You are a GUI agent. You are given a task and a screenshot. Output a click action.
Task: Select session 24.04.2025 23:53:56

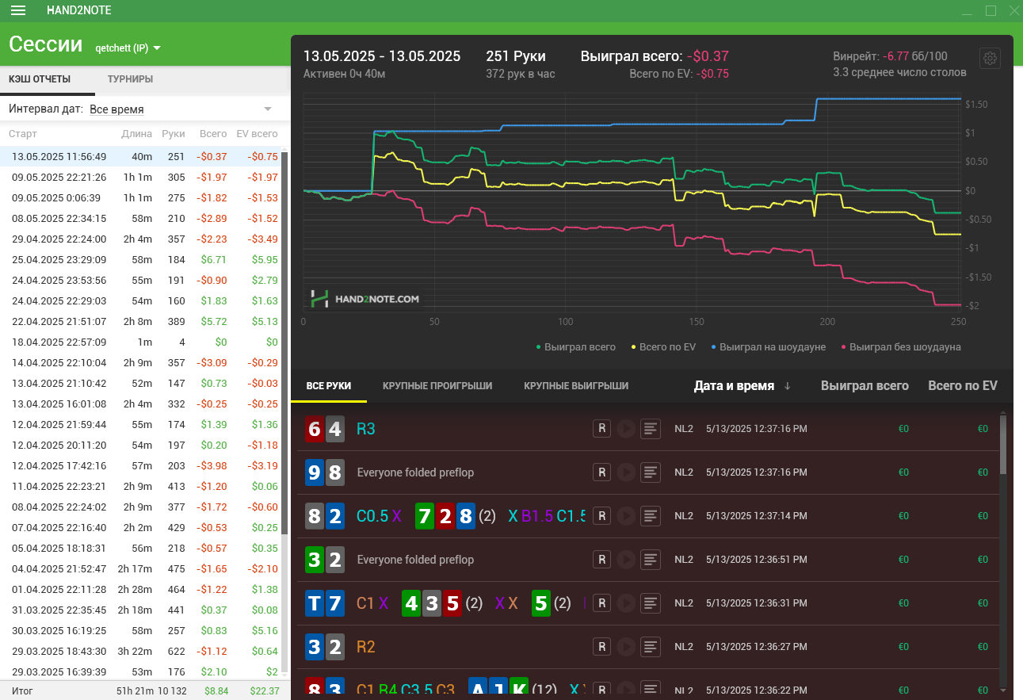(140, 280)
